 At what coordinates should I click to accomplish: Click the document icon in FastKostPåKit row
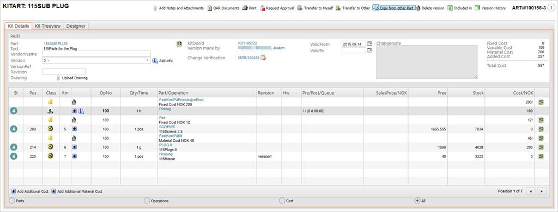[x=74, y=138]
